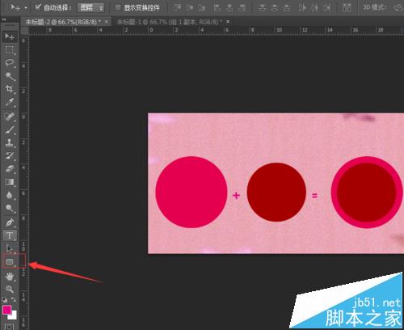This screenshot has height=330, width=404.
Task: Open the white background color picker
Action: pyautogui.click(x=14, y=316)
